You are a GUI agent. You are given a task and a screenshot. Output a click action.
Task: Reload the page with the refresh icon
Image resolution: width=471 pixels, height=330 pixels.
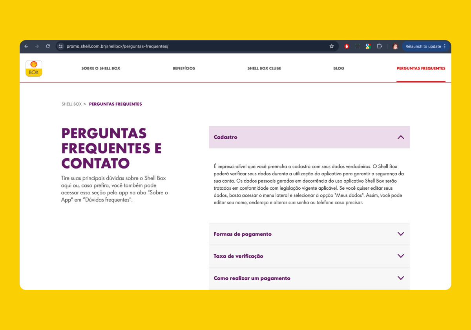[x=48, y=46]
